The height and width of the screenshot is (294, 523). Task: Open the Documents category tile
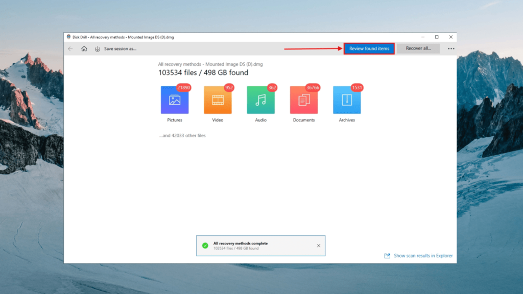tap(304, 101)
